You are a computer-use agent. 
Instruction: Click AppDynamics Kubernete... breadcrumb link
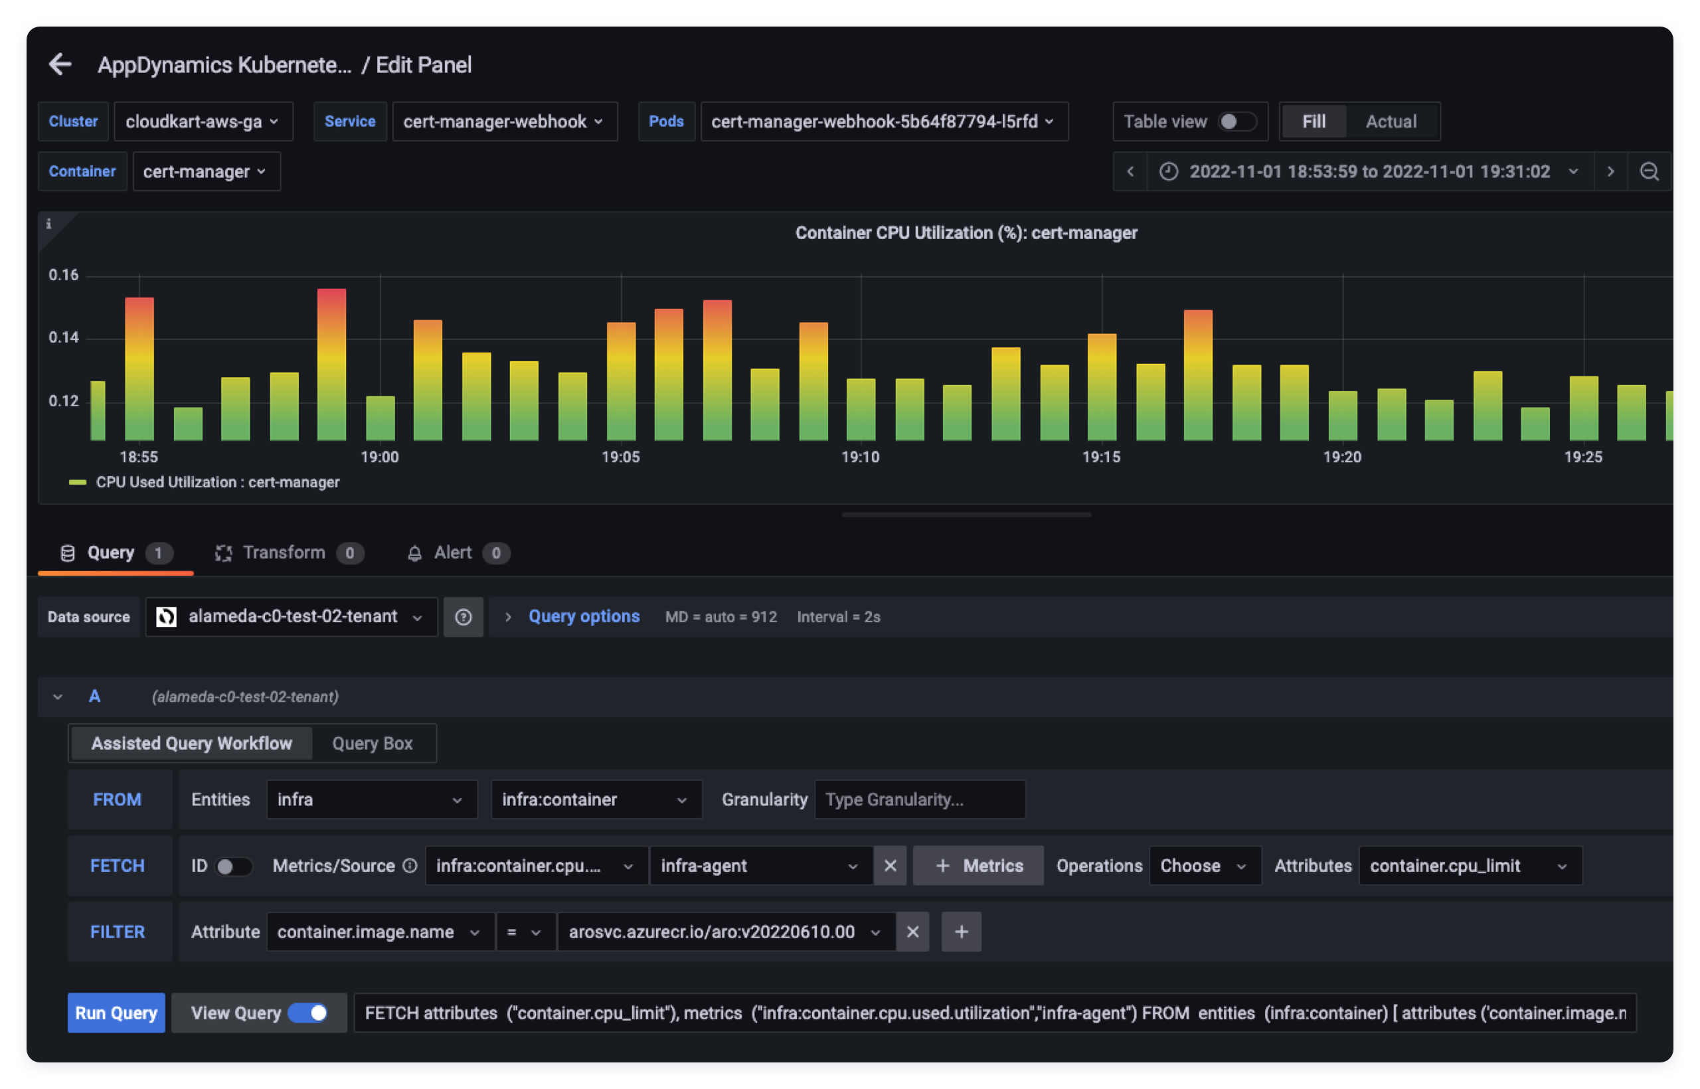click(224, 65)
